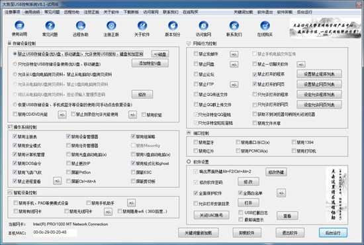Click the +/- button beside 禁用CD/DVD光驱

coord(62,115)
